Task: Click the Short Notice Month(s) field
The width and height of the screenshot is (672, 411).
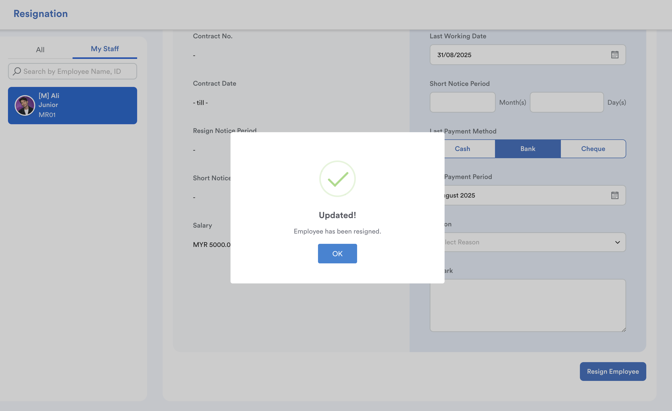Action: click(x=462, y=102)
